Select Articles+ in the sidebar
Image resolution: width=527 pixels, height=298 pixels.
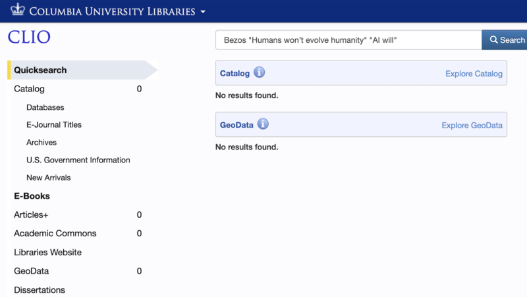[31, 214]
